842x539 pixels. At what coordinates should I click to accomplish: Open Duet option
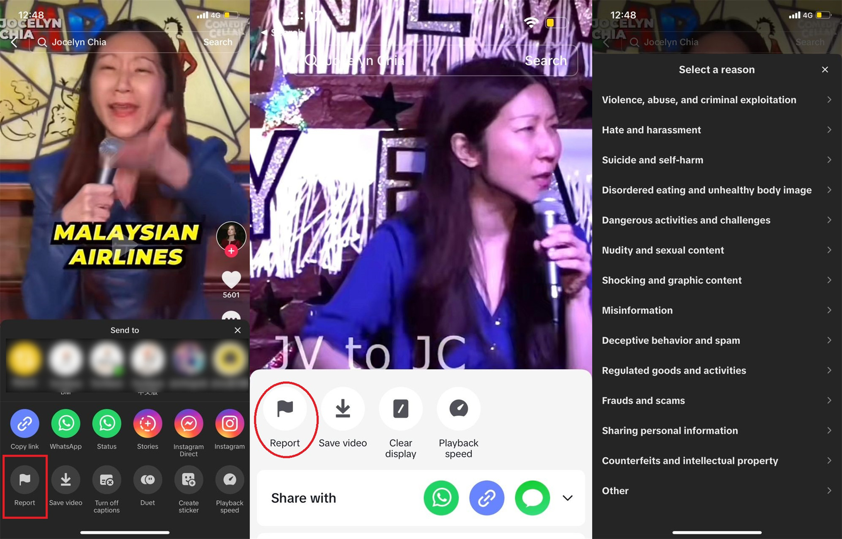pos(148,480)
